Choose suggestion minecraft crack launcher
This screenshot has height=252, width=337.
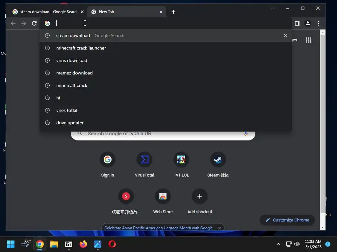(166, 48)
